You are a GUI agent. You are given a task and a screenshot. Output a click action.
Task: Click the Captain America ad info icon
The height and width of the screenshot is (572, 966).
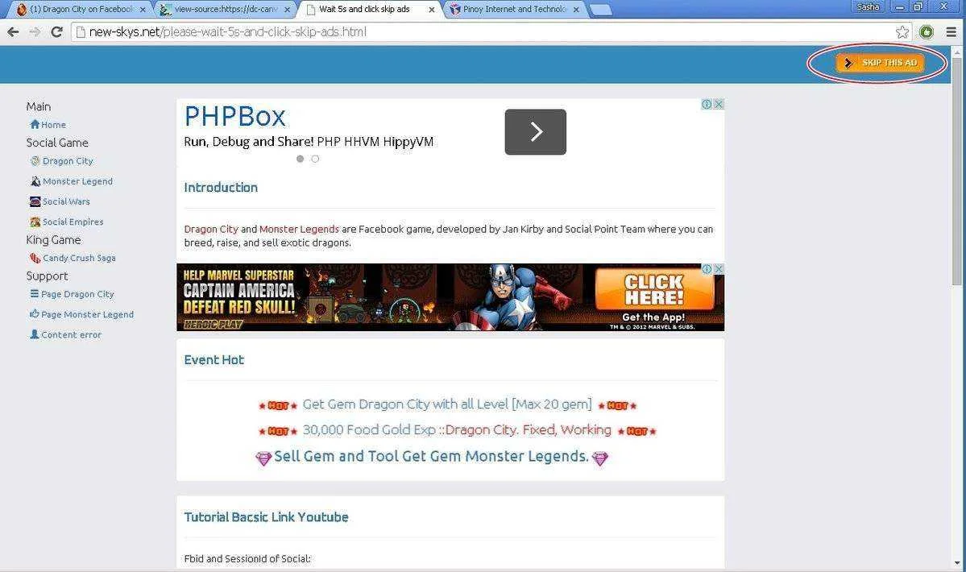point(707,269)
